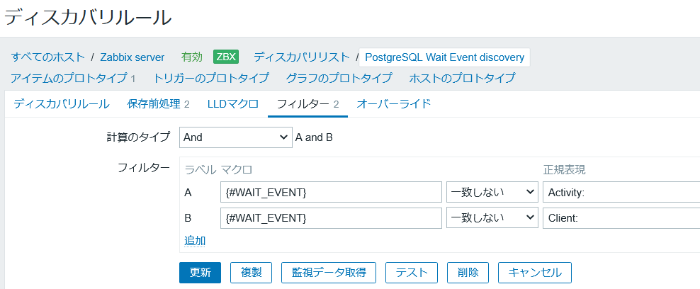This screenshot has width=700, height=289.
Task: Click the green ZBX availability badge
Action: (x=227, y=57)
